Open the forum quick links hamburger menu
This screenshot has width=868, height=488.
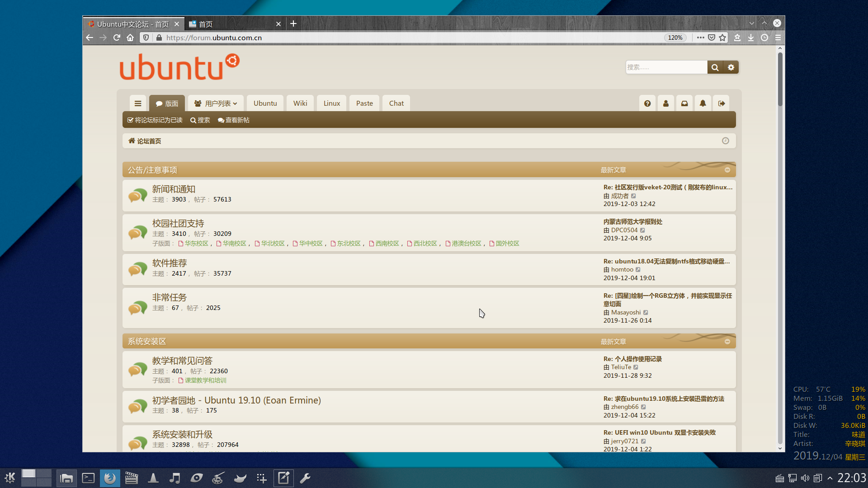pyautogui.click(x=138, y=103)
